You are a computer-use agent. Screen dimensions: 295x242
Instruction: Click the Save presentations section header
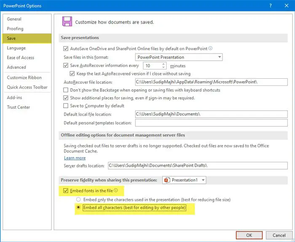point(173,38)
